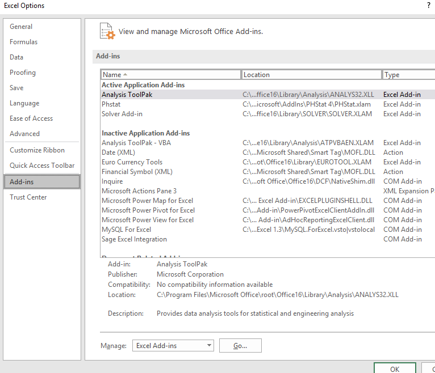
Task: Open Customize Ribbon settings
Action: click(x=37, y=150)
